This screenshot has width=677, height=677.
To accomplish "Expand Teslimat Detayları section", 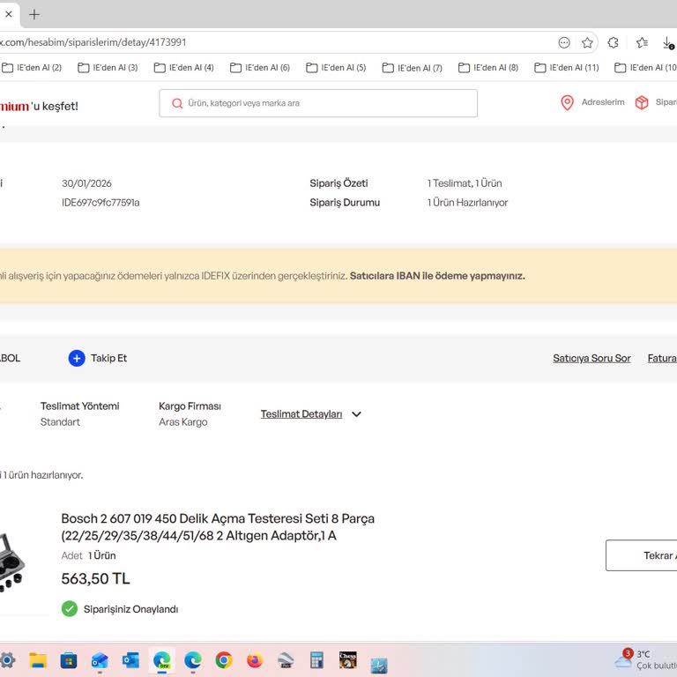I will pyautogui.click(x=301, y=414).
